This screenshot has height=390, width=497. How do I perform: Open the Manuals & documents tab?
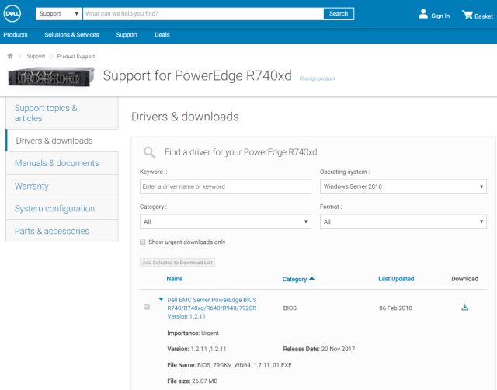pos(62,163)
